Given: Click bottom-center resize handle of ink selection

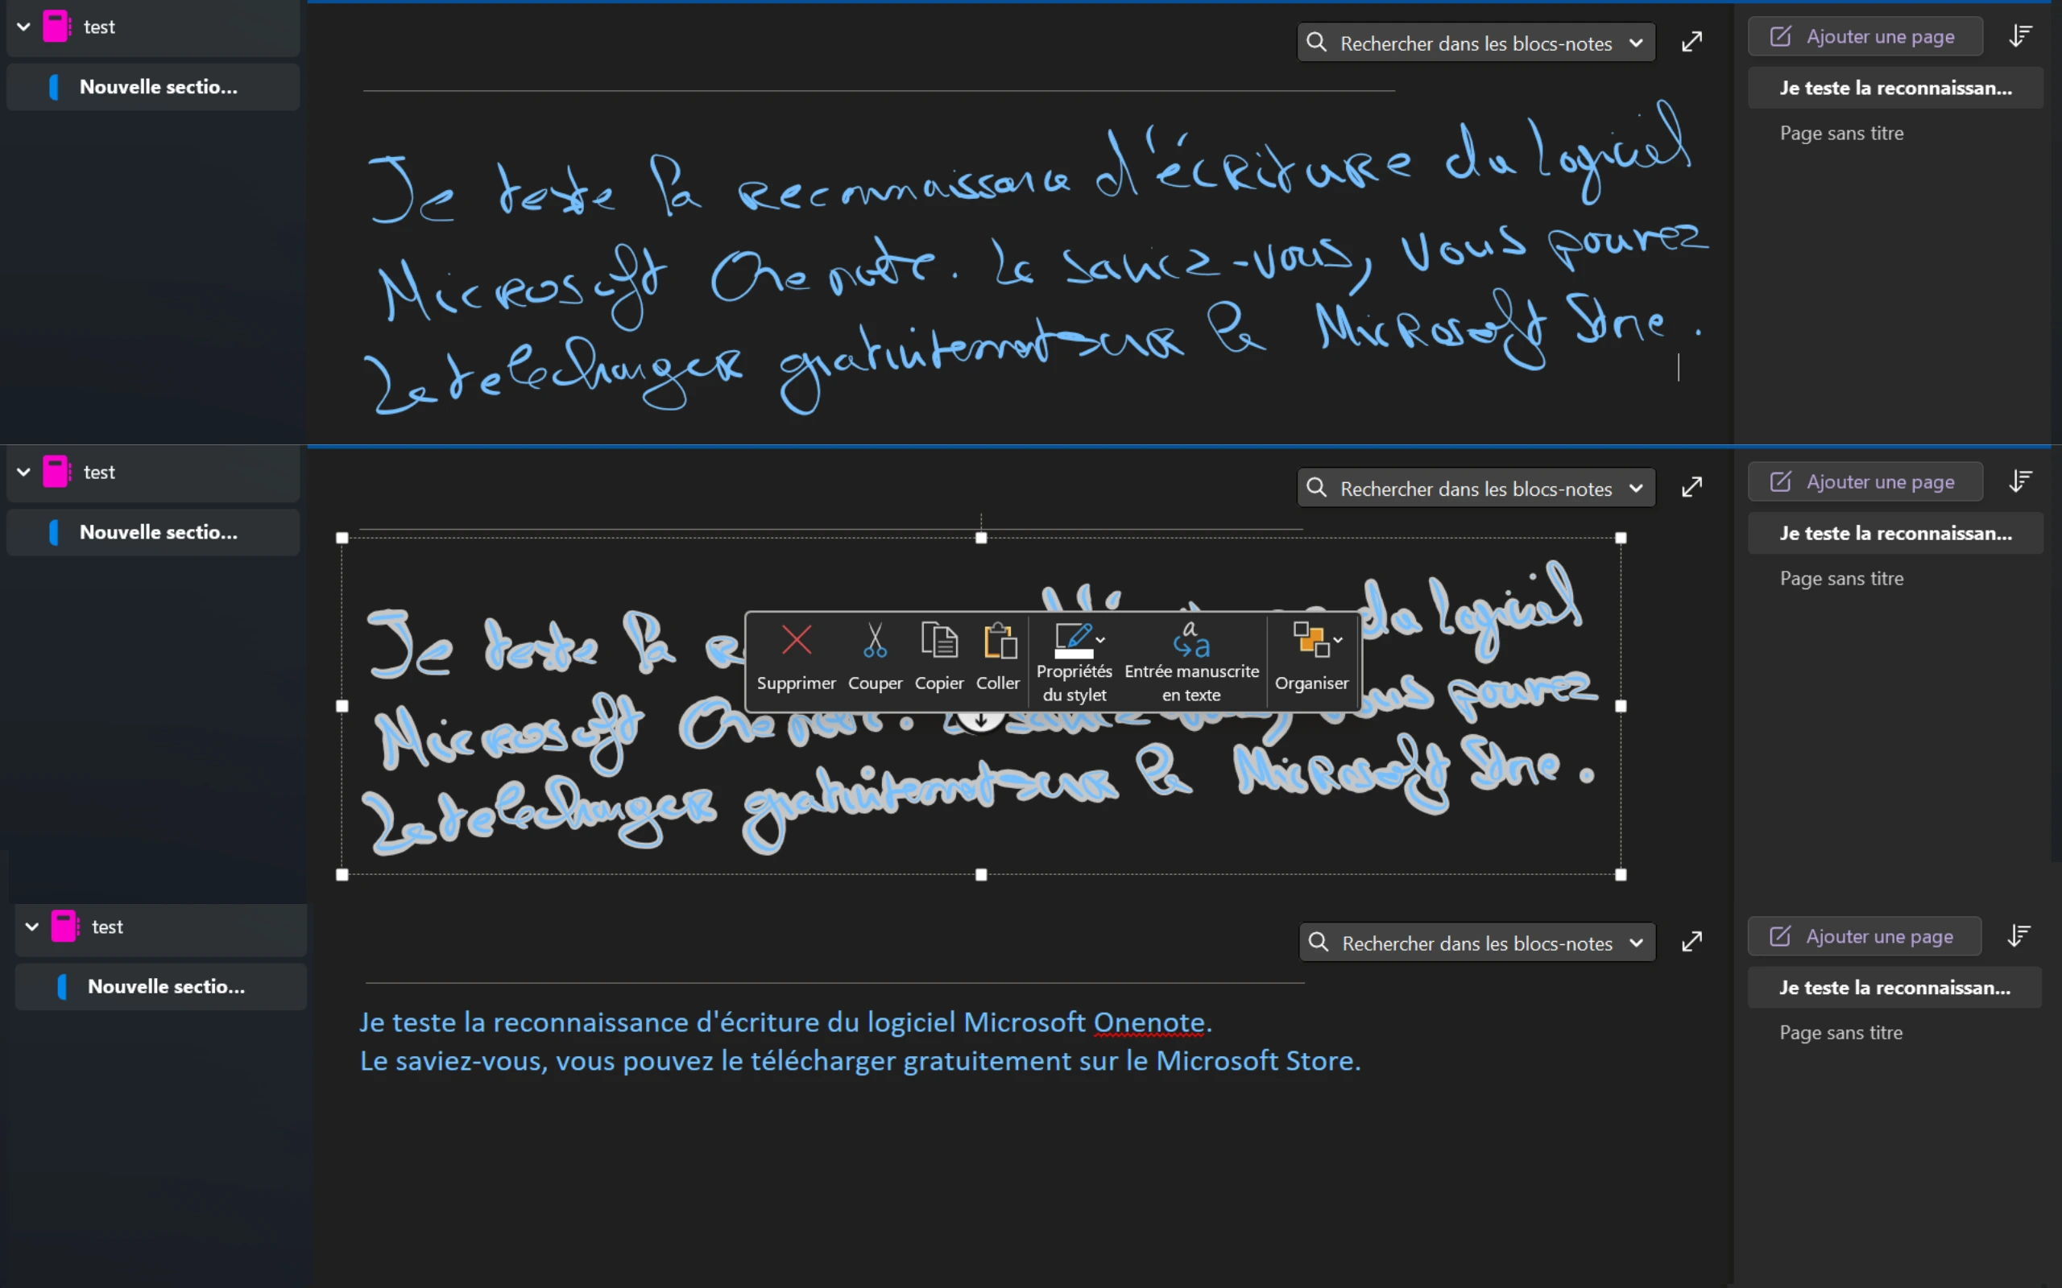Looking at the screenshot, I should point(981,875).
